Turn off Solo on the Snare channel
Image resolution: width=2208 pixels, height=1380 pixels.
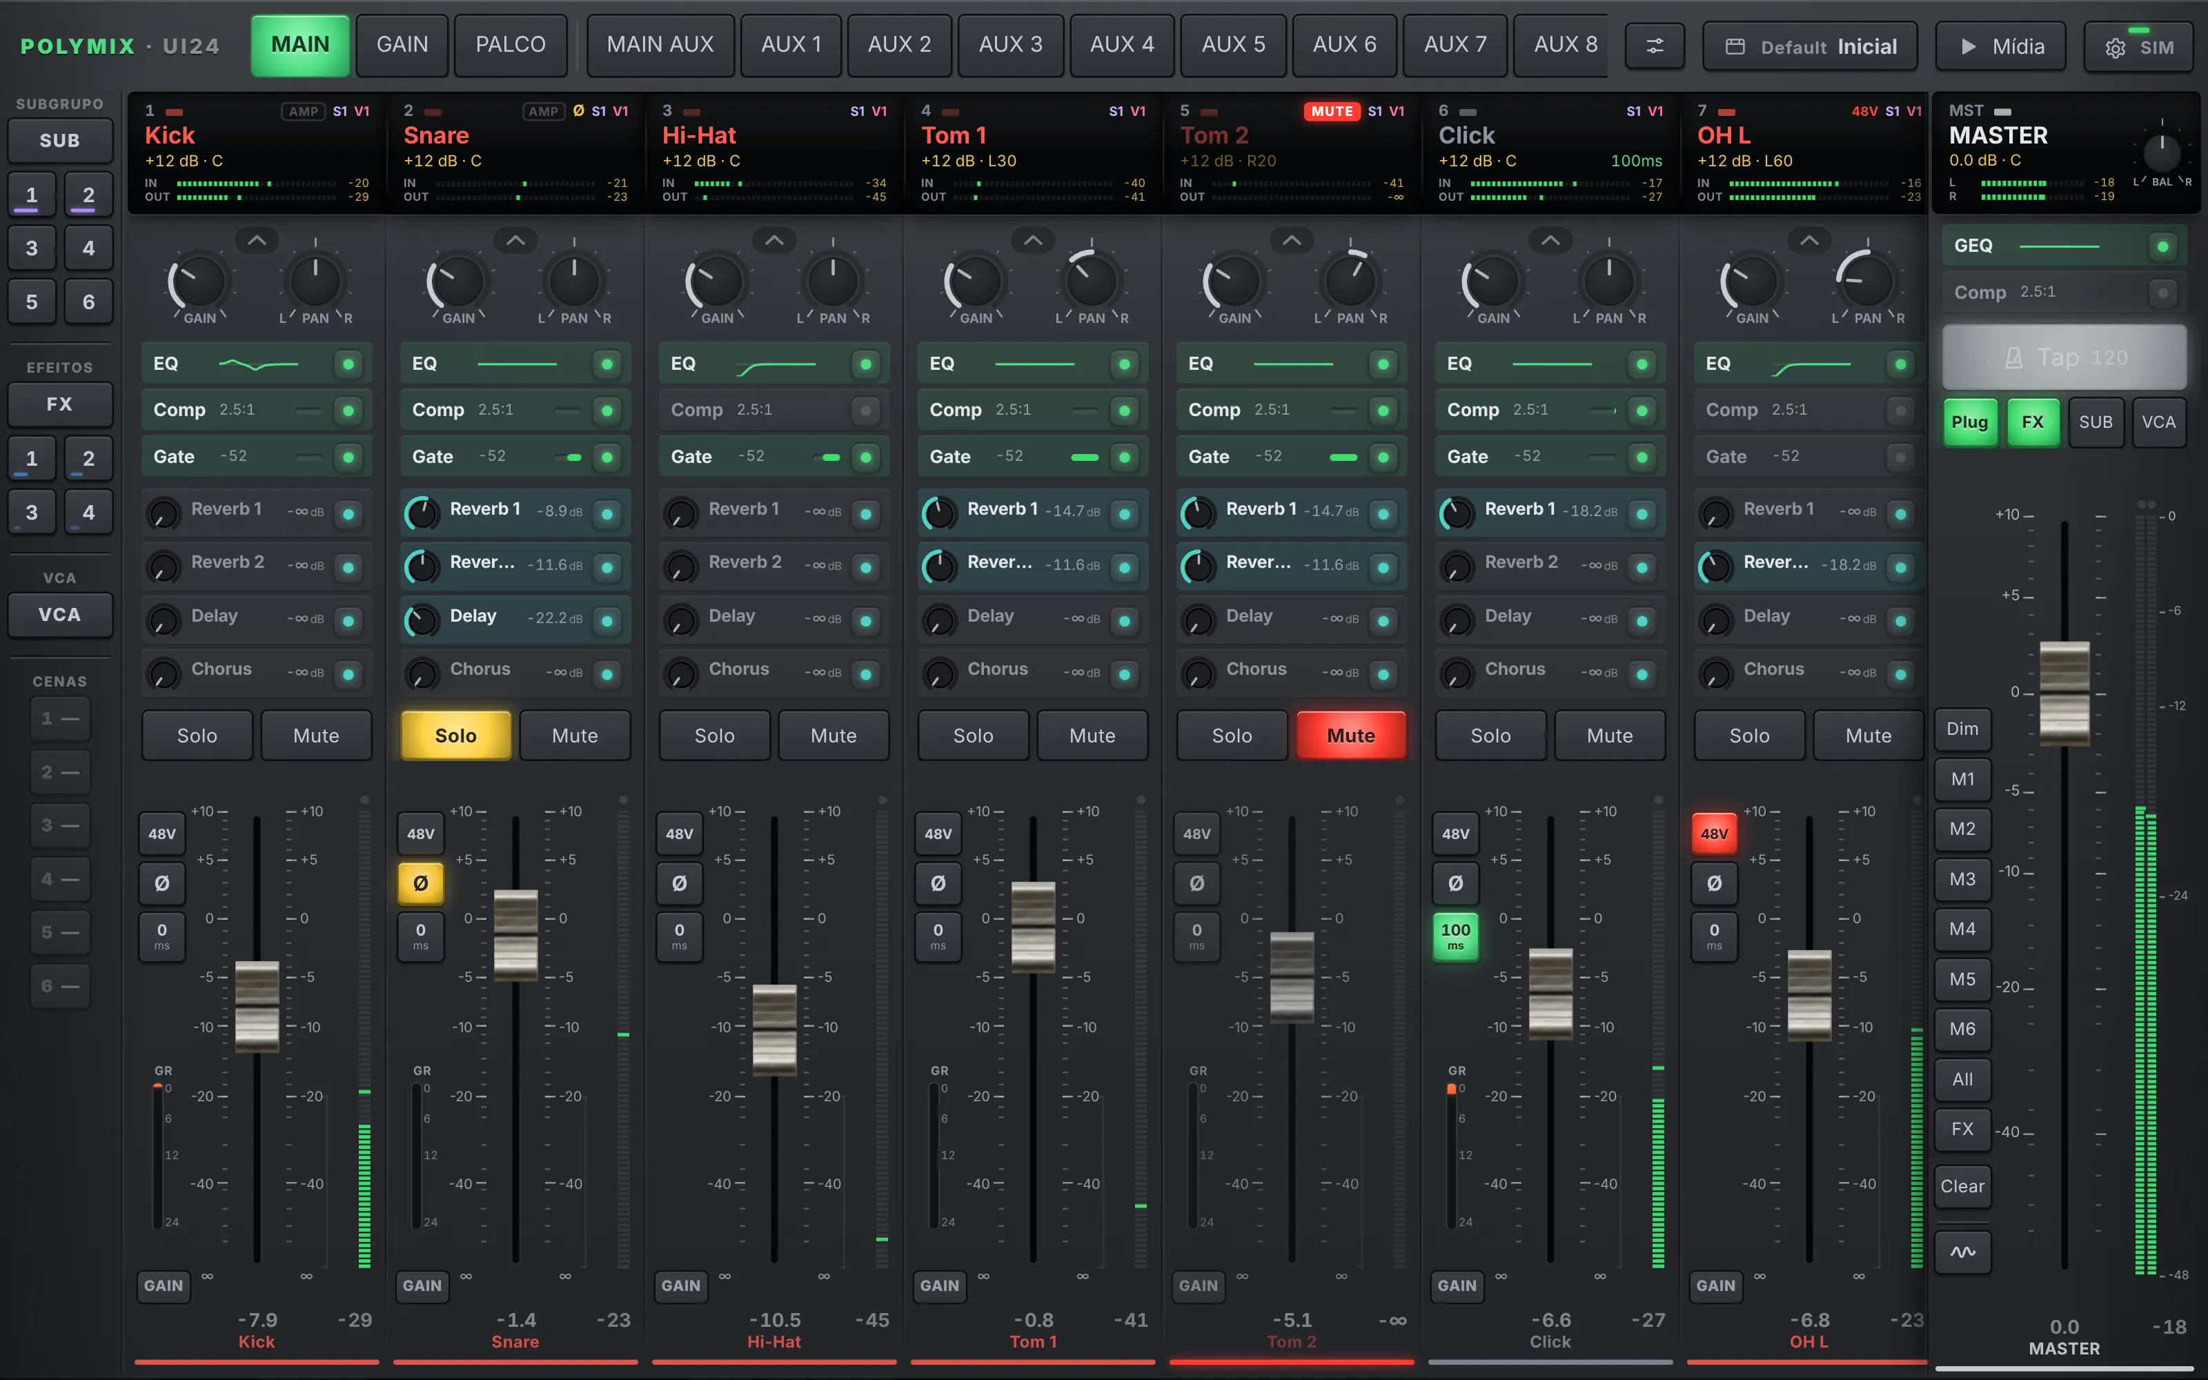[x=456, y=736]
